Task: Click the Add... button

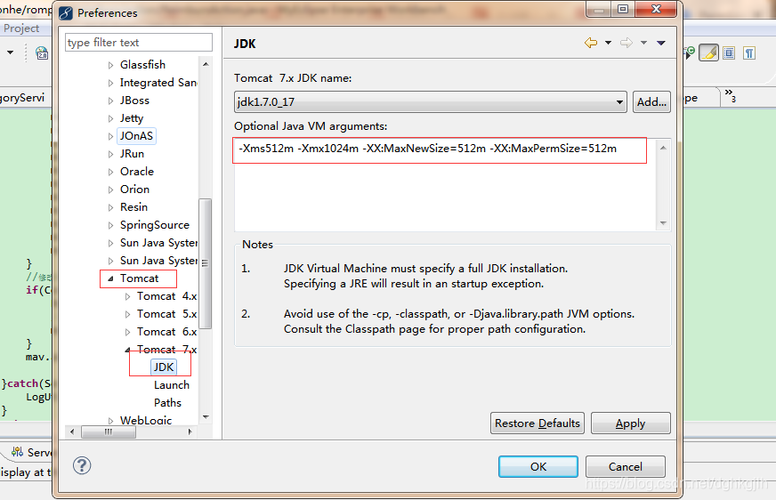Action: point(651,102)
